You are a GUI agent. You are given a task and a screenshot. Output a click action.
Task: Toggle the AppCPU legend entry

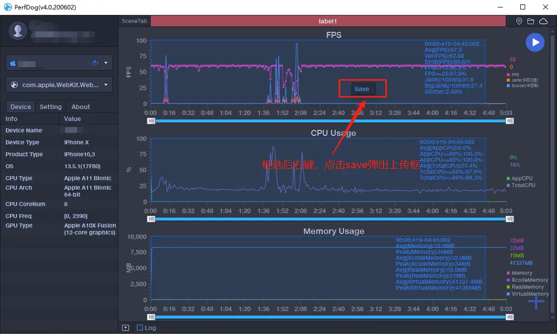520,178
